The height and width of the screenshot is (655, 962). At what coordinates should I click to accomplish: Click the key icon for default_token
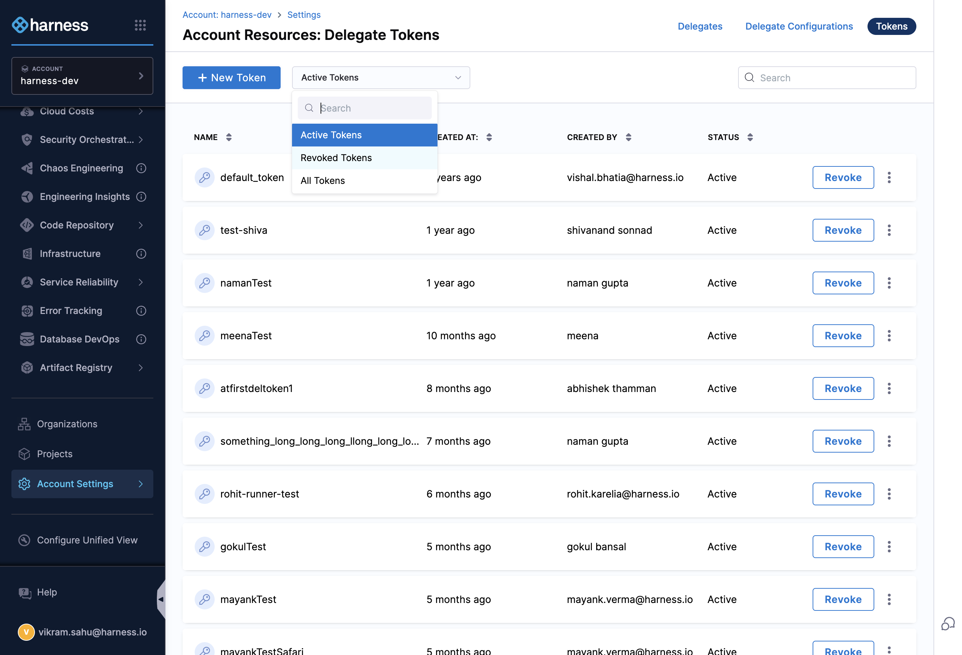tap(204, 177)
